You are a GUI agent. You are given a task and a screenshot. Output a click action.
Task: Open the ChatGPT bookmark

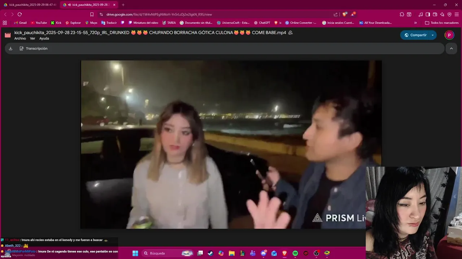tap(262, 23)
